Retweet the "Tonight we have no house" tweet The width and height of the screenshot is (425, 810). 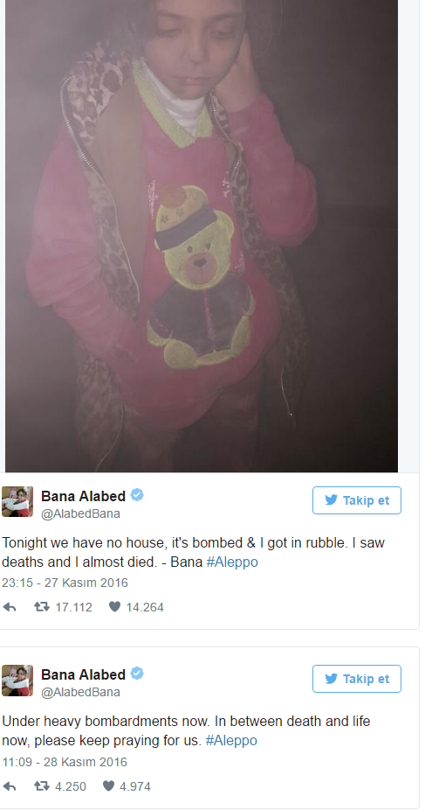tap(42, 607)
